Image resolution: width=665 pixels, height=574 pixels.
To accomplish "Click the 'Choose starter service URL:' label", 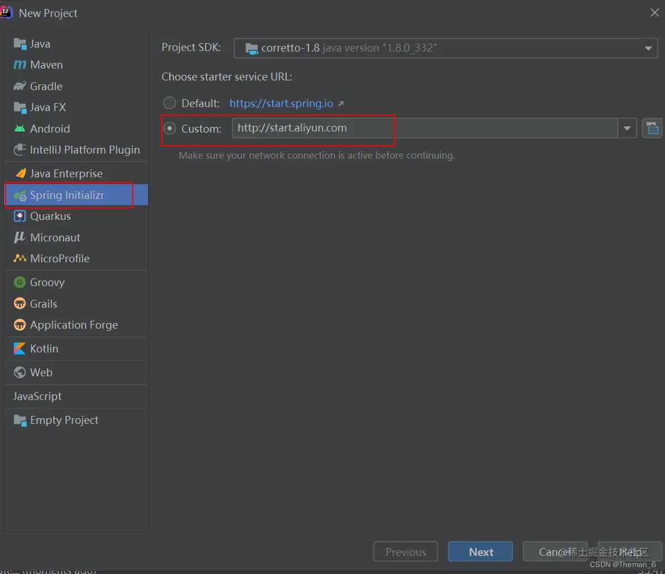I will pyautogui.click(x=227, y=76).
